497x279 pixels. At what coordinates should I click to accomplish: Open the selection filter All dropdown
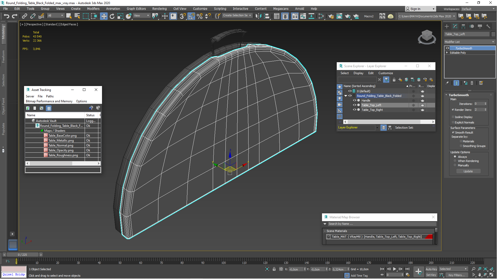tap(56, 16)
